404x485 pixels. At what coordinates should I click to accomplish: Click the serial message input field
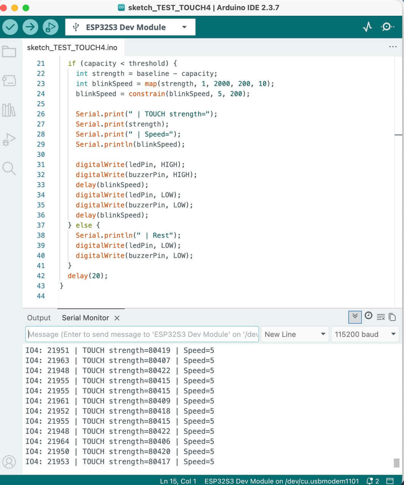pos(142,334)
